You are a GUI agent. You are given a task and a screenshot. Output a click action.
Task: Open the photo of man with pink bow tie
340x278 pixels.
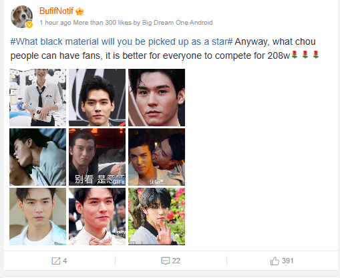point(97,217)
